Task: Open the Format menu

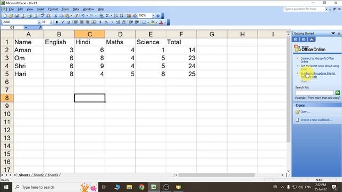Action: (x=53, y=9)
